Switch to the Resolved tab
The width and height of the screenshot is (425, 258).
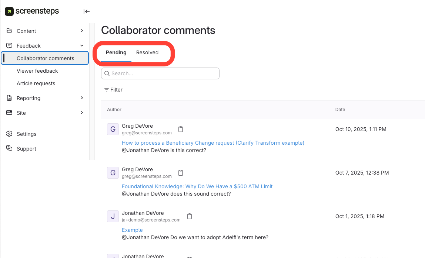(x=147, y=52)
